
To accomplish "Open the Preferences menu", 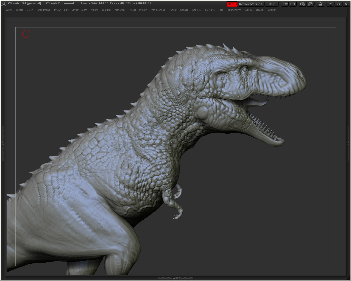I will (x=157, y=10).
